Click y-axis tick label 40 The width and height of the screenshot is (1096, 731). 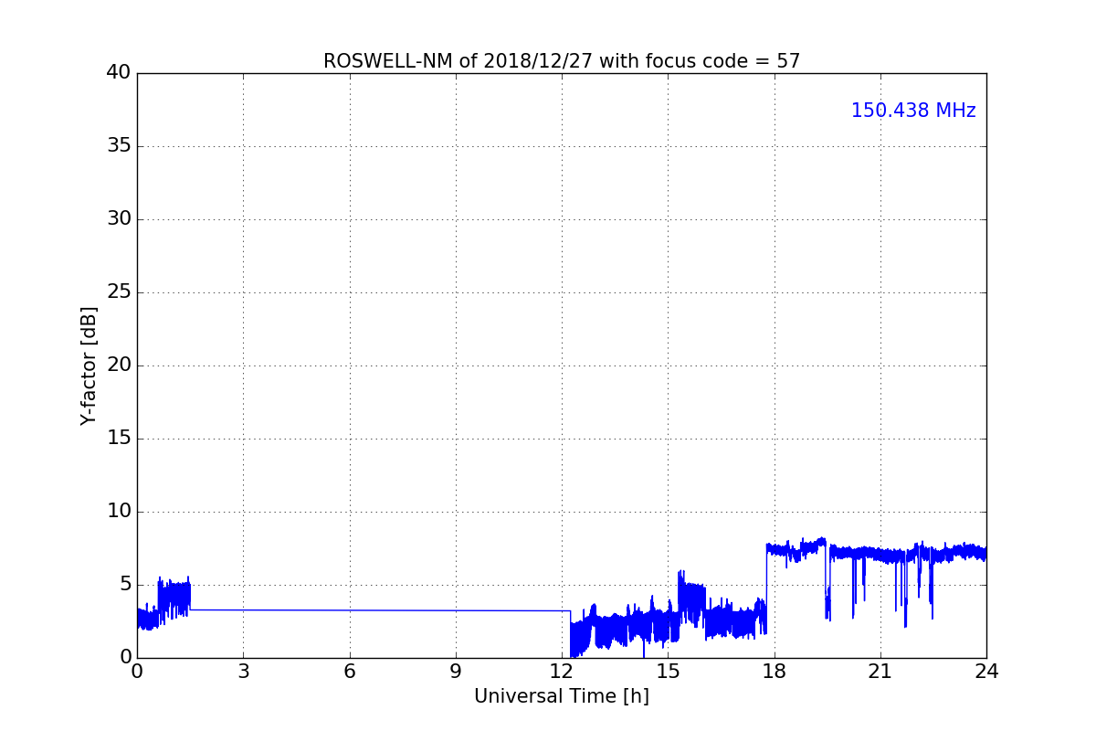[x=119, y=73]
